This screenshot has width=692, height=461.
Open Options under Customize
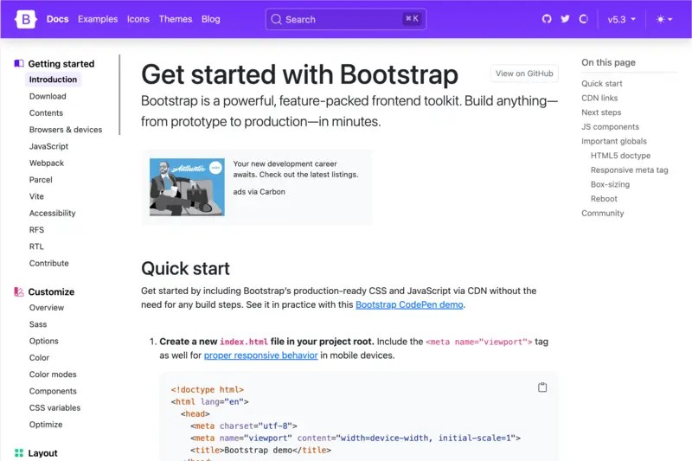tap(44, 341)
